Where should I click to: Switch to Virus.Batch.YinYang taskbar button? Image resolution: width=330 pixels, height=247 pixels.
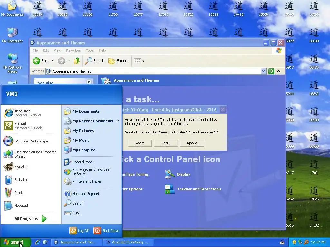pyautogui.click(x=128, y=242)
